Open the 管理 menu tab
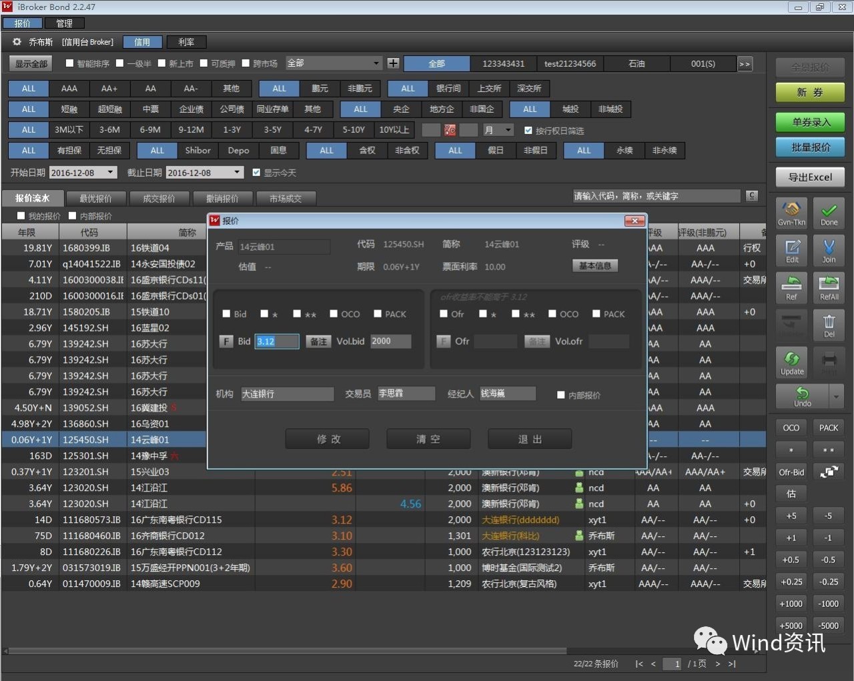The height and width of the screenshot is (681, 854). pyautogui.click(x=64, y=23)
